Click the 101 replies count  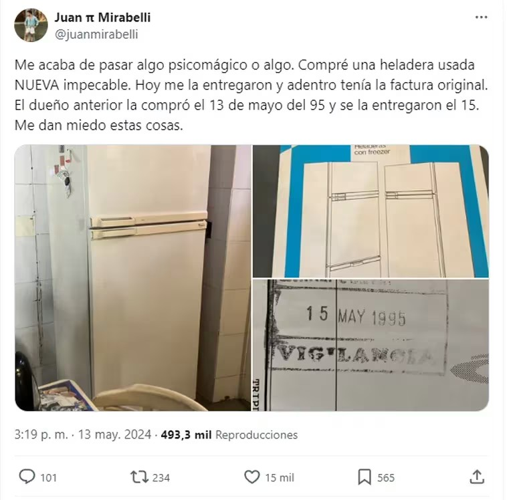click(x=49, y=478)
